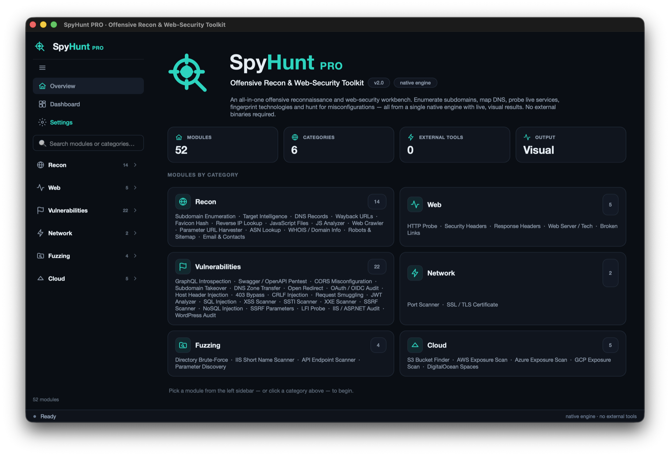
Task: Click the 52 modules sidebar footer text
Action: pos(46,399)
